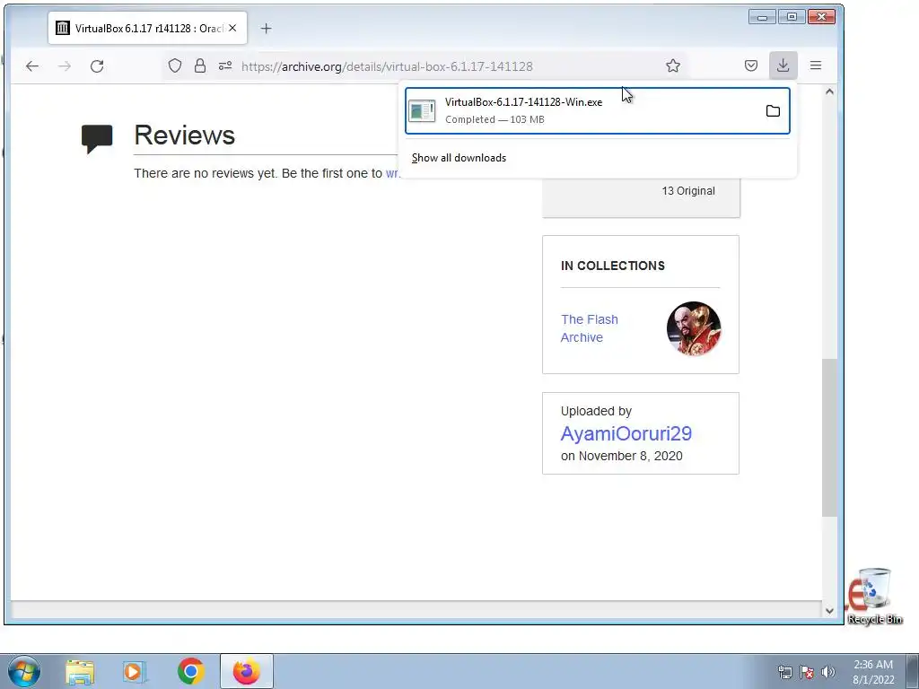Launch Windows Media Player from taskbar
The height and width of the screenshot is (689, 919).
135,671
